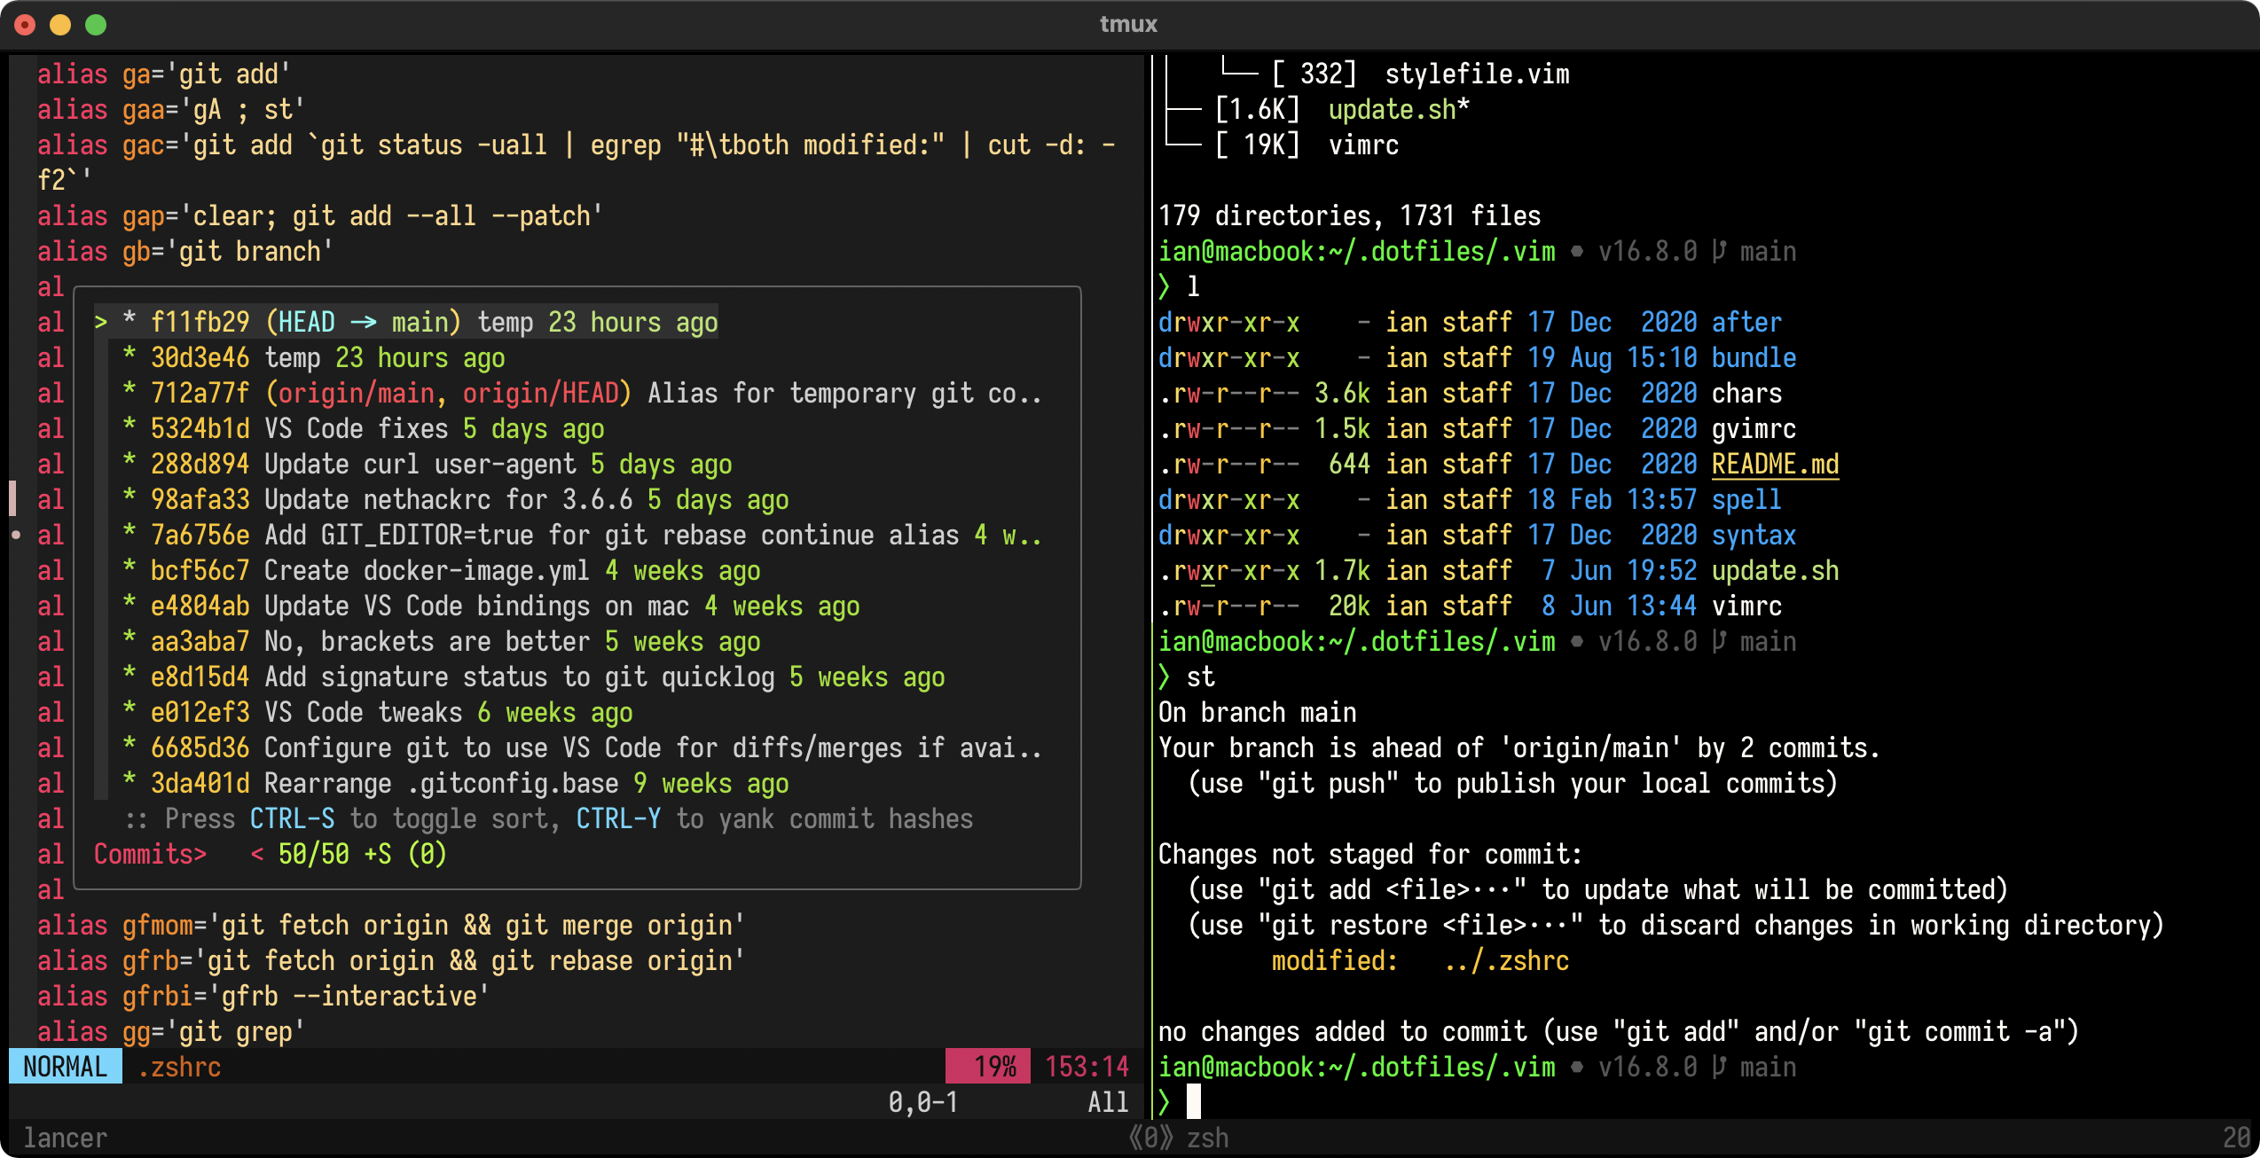Click the version bullet before v16.8.0
This screenshot has width=2260, height=1158.
pyautogui.click(x=1578, y=251)
